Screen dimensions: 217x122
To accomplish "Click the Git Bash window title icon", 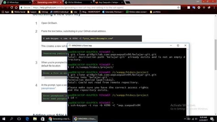I will pos(70,45).
